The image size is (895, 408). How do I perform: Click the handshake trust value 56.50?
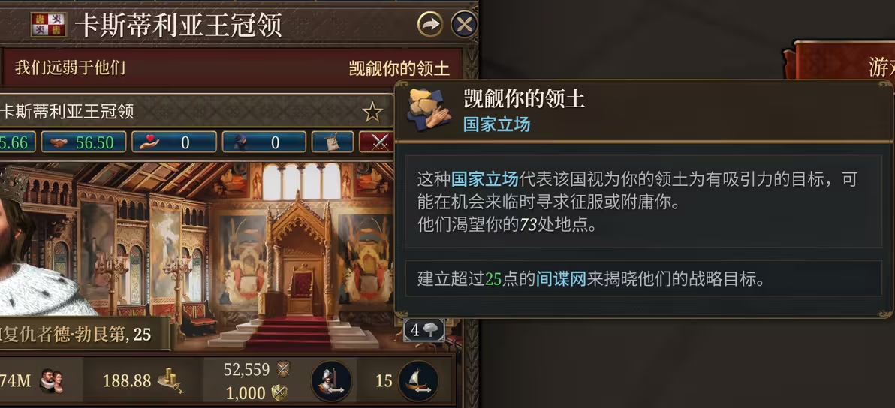[x=84, y=142]
